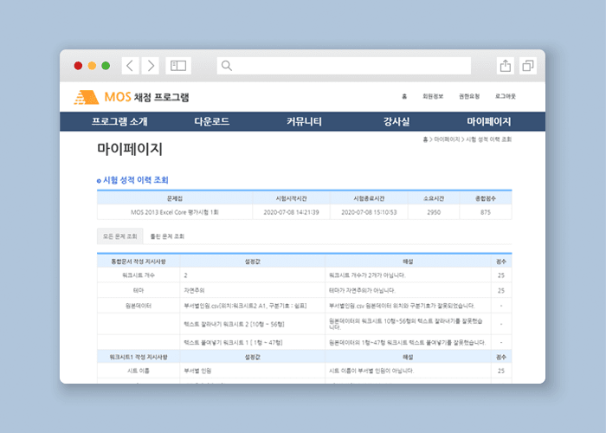
Task: Open the 다운로드 navigation menu
Action: click(x=212, y=121)
